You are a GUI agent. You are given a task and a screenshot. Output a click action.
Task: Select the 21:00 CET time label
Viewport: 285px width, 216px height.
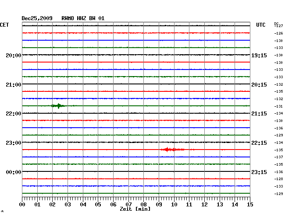[14, 85]
